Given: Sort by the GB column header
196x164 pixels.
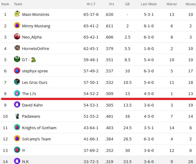Looking at the screenshot, I should [x=127, y=4].
